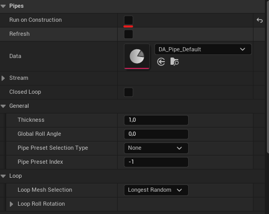This screenshot has height=214, width=269.
Task: Edit the Global Roll Angle field
Action: point(156,134)
